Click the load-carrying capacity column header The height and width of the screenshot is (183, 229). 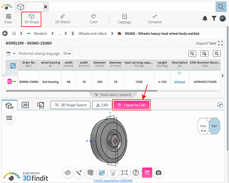click(139, 64)
